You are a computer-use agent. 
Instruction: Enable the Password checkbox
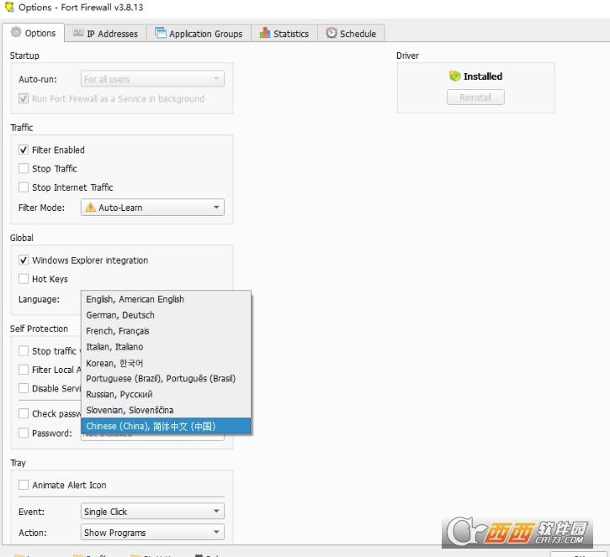point(24,433)
